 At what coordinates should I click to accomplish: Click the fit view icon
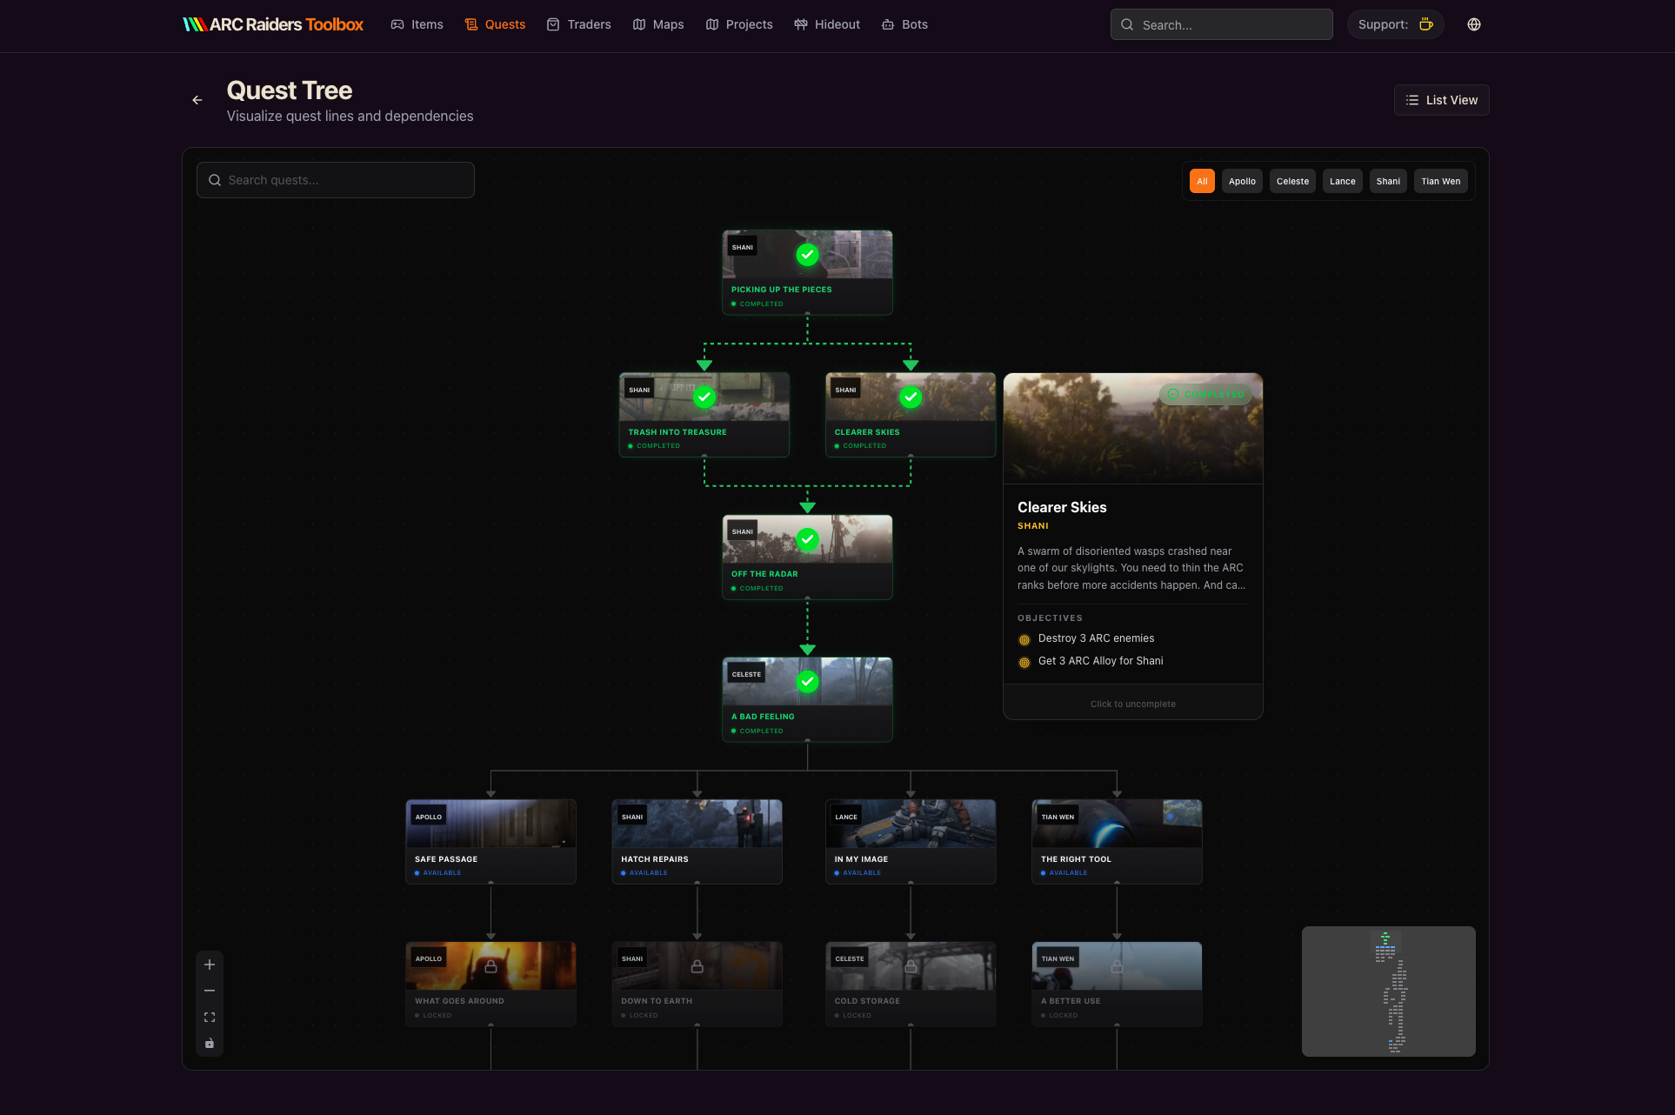(210, 1017)
